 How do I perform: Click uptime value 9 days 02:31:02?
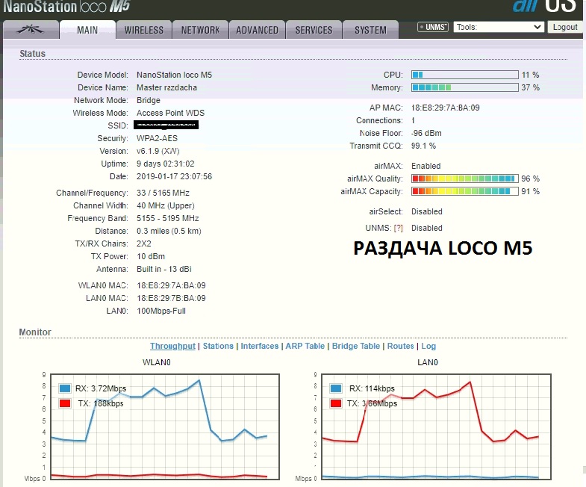[x=165, y=164]
